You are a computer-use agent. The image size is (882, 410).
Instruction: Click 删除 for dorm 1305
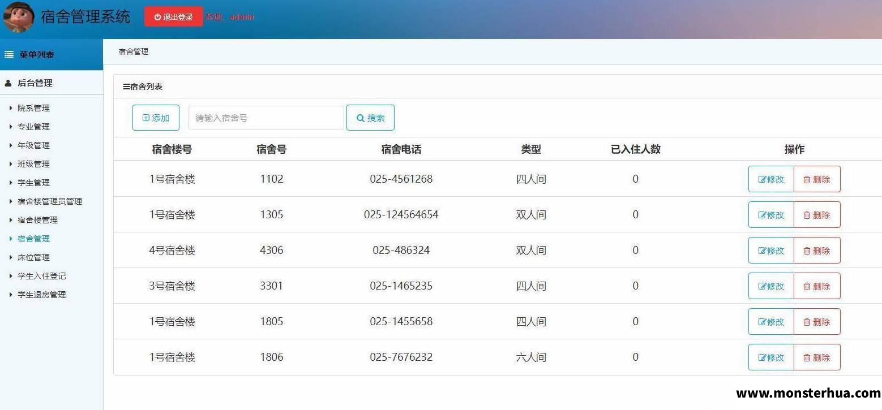[817, 215]
